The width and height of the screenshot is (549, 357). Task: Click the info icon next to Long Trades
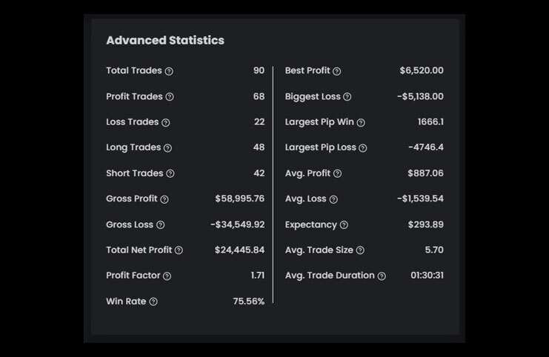[x=167, y=148]
